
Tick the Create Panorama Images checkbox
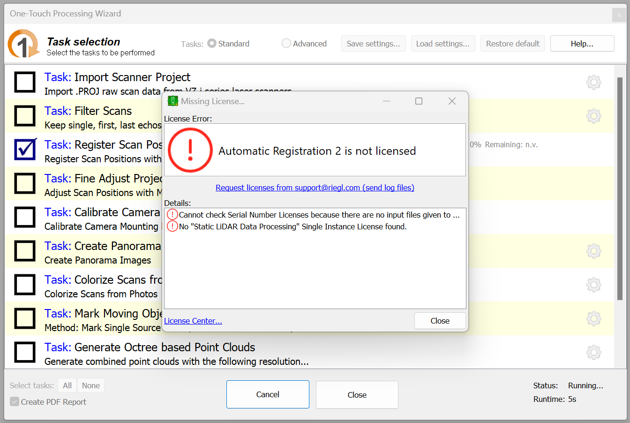25,251
